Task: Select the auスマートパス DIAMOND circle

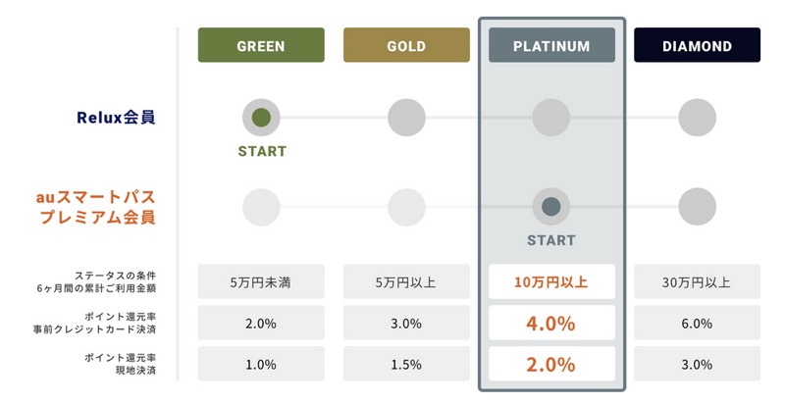Action: pyautogui.click(x=697, y=207)
